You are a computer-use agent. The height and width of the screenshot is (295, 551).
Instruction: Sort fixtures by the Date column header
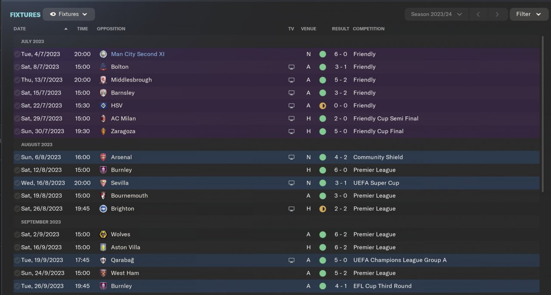(x=20, y=29)
